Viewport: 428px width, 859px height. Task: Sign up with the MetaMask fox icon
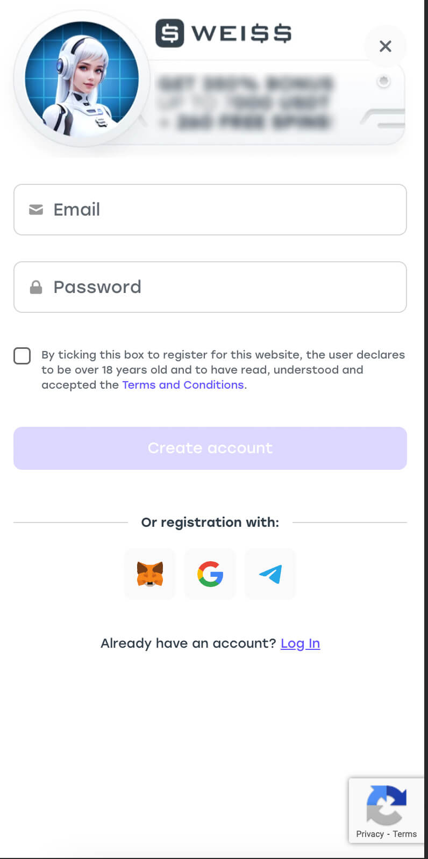150,574
